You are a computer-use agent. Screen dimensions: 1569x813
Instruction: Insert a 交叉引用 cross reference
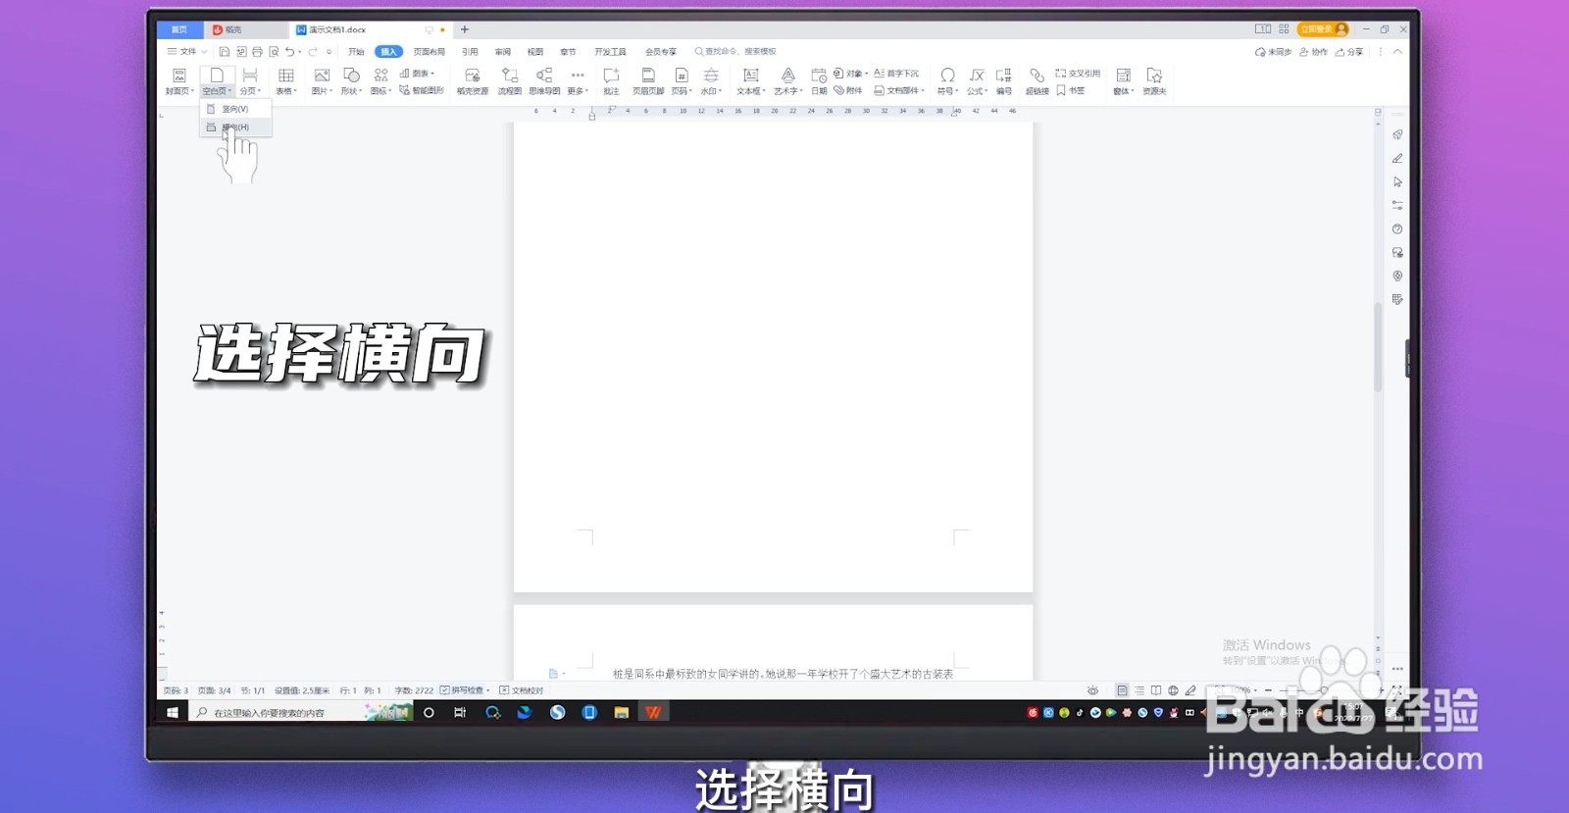1078,74
